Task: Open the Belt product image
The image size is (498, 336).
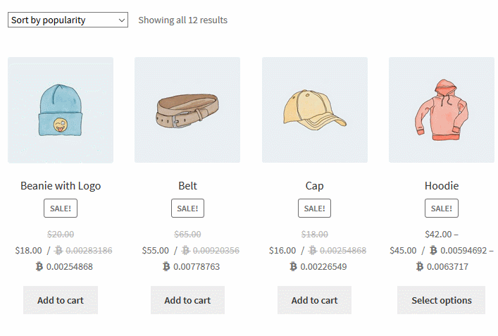Action: pyautogui.click(x=187, y=110)
